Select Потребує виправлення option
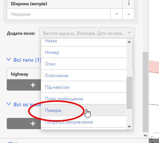The image size is (159, 143). coord(83,122)
